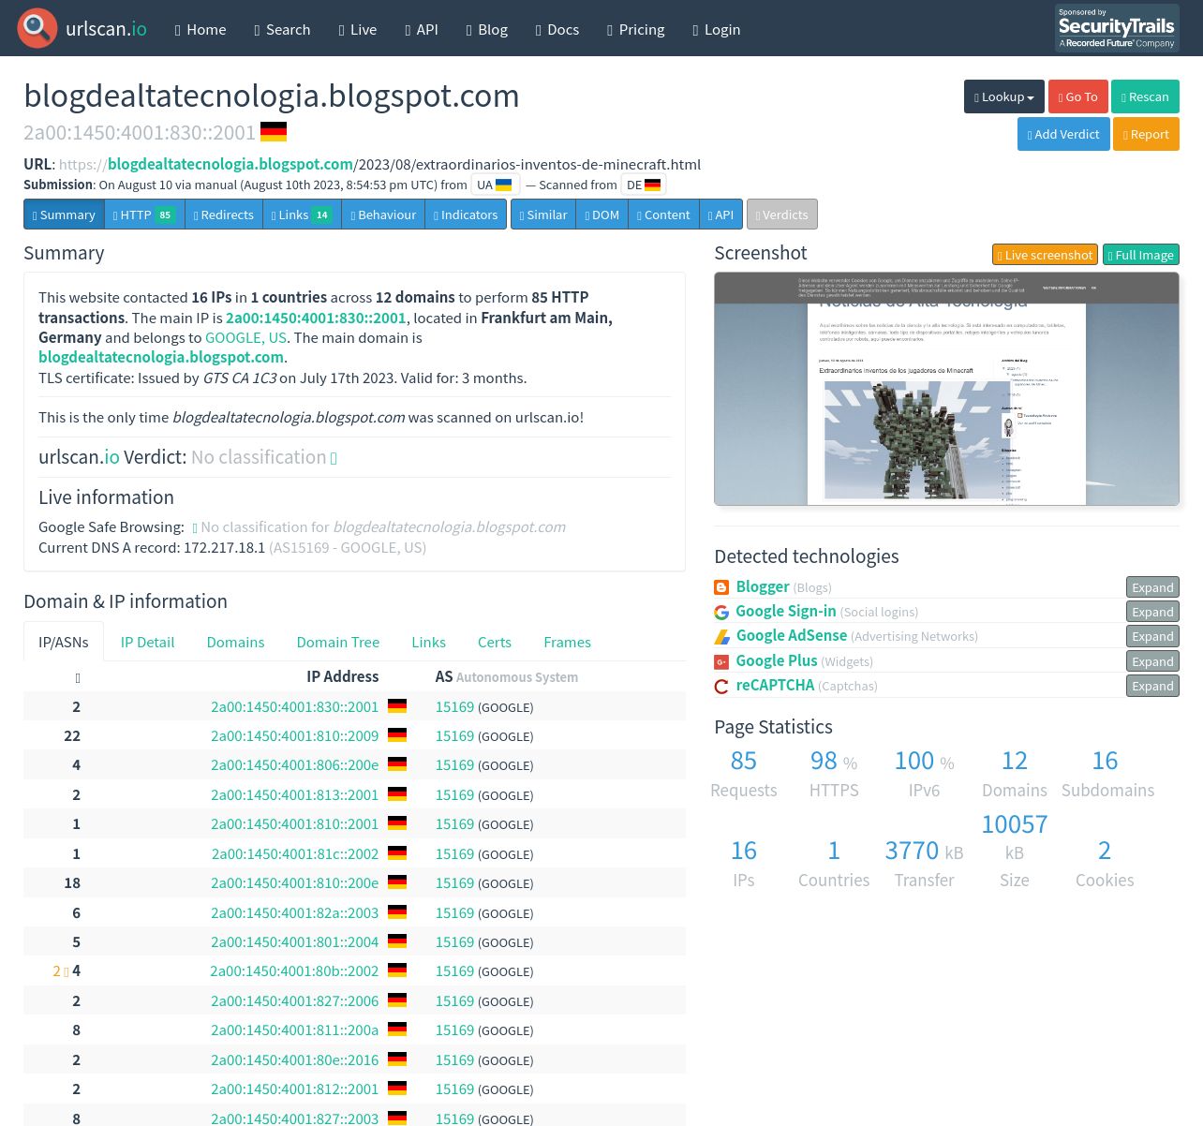This screenshot has height=1126, width=1203.
Task: Open IP address 2a00:1450:4001:806::200e
Action: pos(294,765)
